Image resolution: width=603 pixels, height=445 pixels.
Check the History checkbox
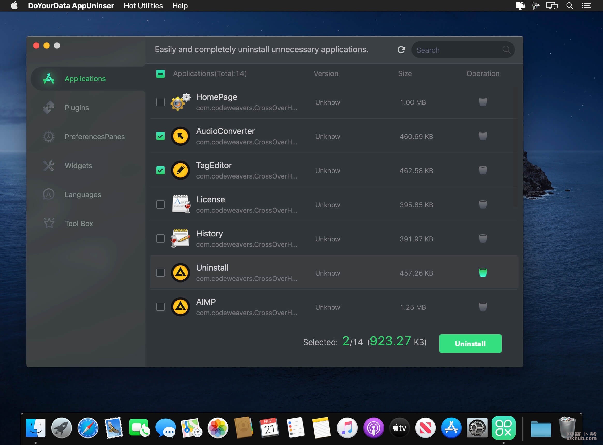pos(160,238)
